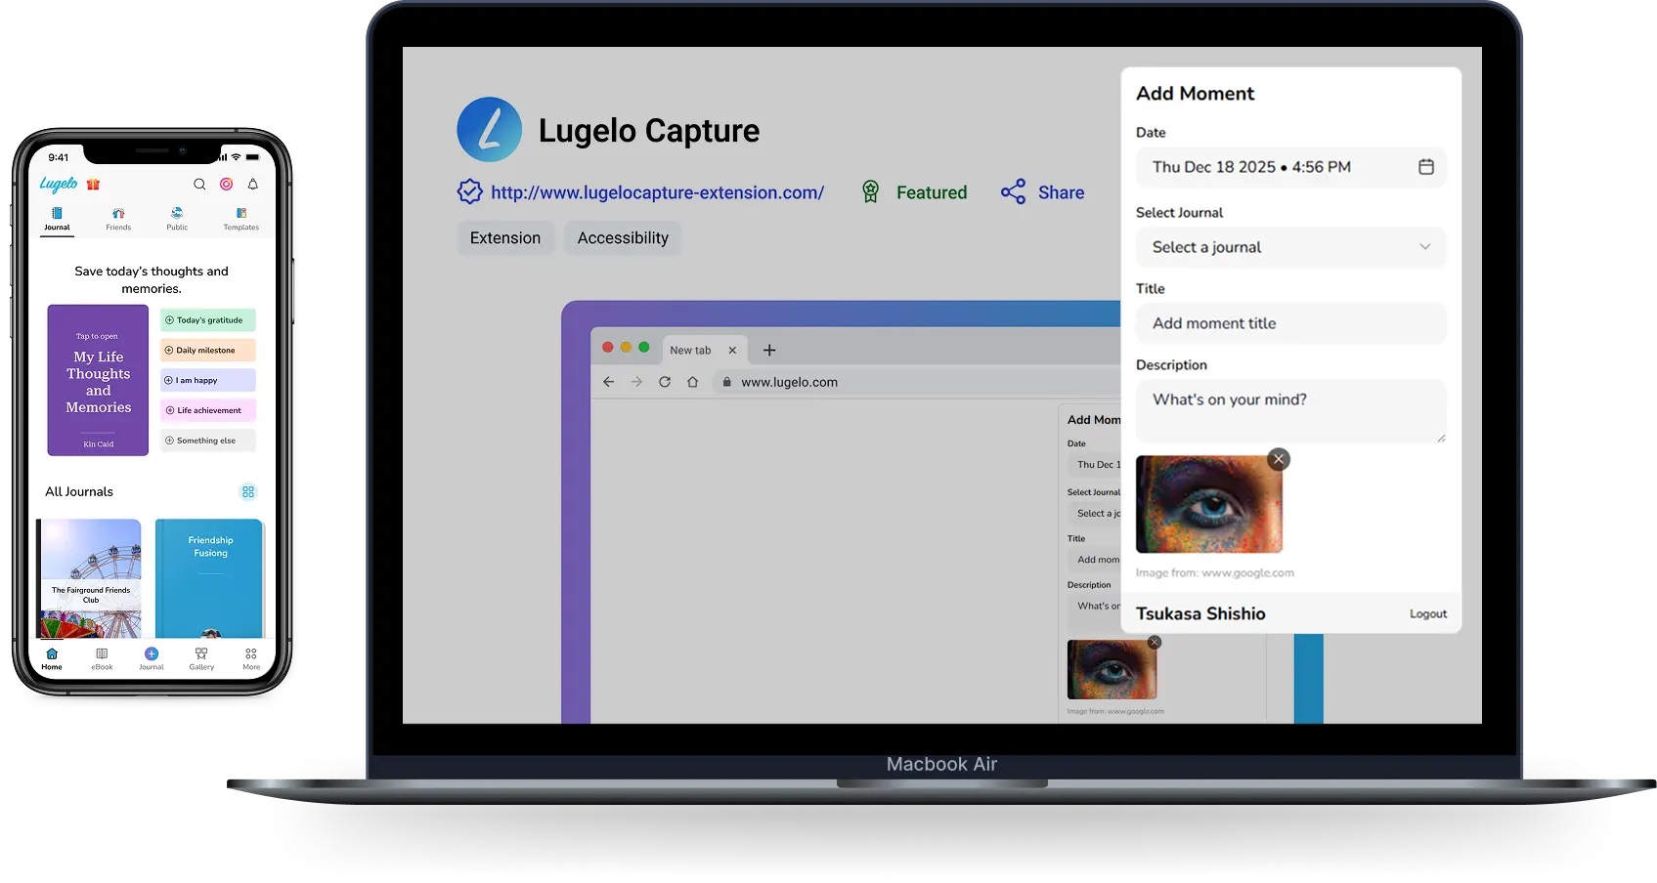Viewport: 1657px width, 883px height.
Task: Select the Something else prompt
Action: click(208, 441)
